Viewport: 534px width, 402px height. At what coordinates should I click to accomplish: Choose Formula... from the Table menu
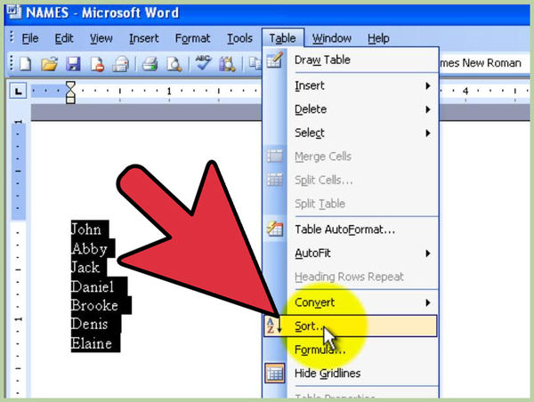coord(351,350)
